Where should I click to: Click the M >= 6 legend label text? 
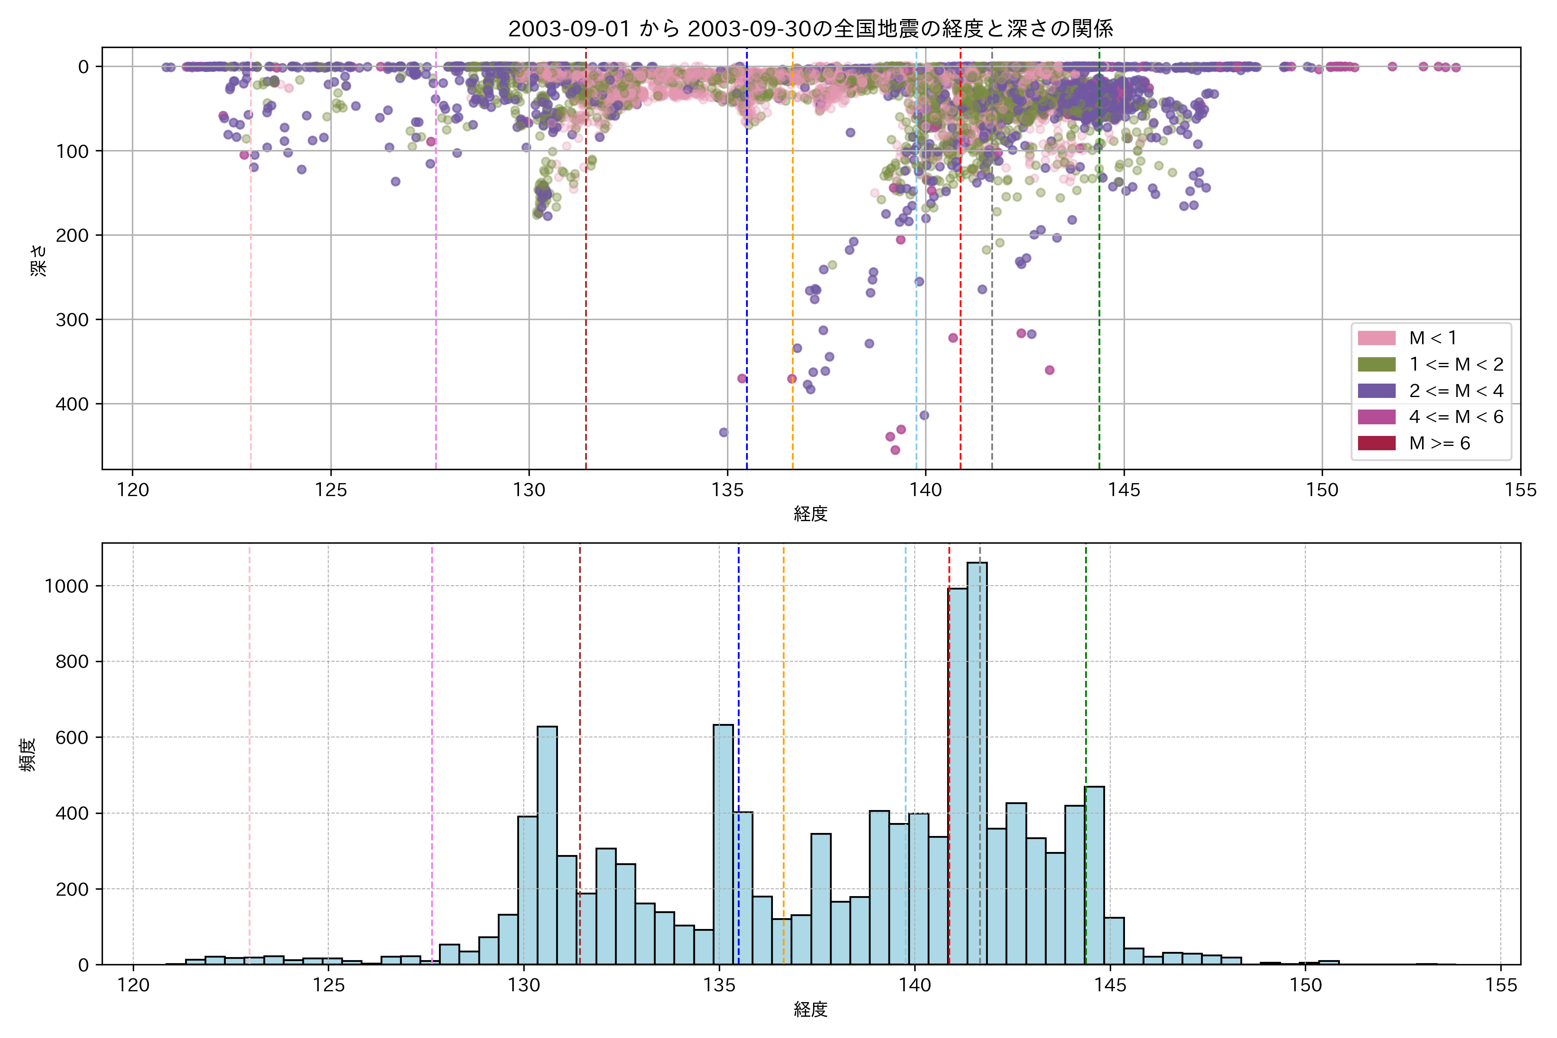[x=1439, y=444]
